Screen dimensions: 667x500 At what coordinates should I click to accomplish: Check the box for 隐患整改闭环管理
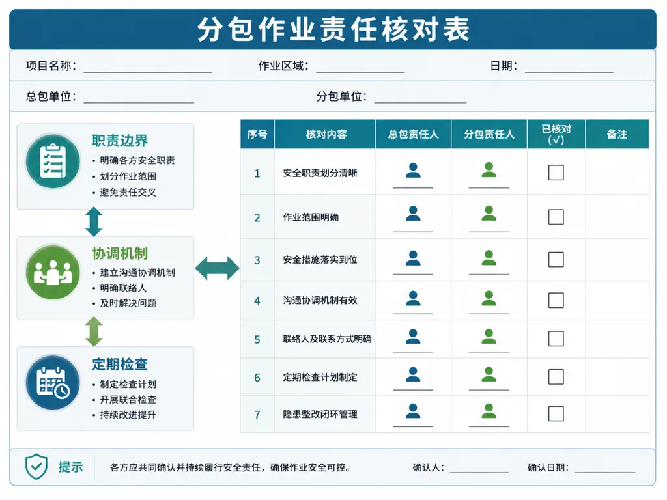tap(556, 413)
